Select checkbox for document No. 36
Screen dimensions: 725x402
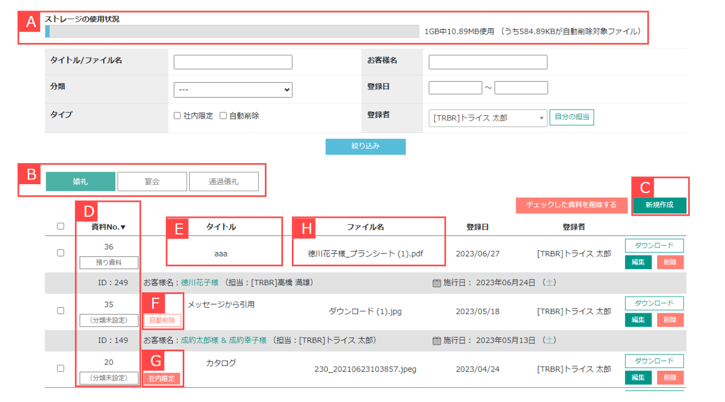click(x=61, y=253)
